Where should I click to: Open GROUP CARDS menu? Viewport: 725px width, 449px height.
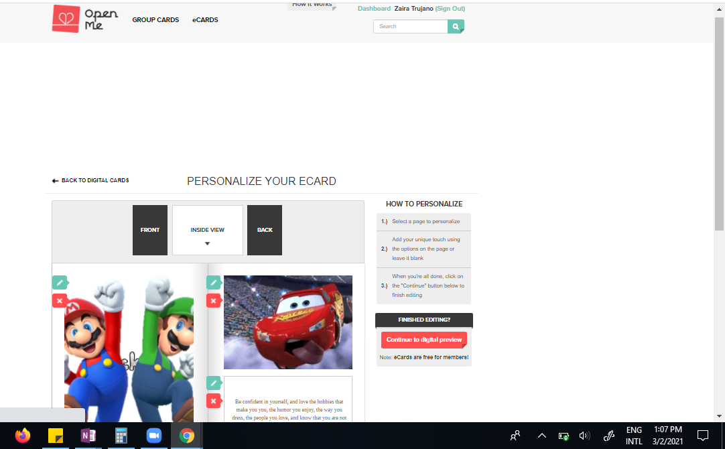point(155,20)
